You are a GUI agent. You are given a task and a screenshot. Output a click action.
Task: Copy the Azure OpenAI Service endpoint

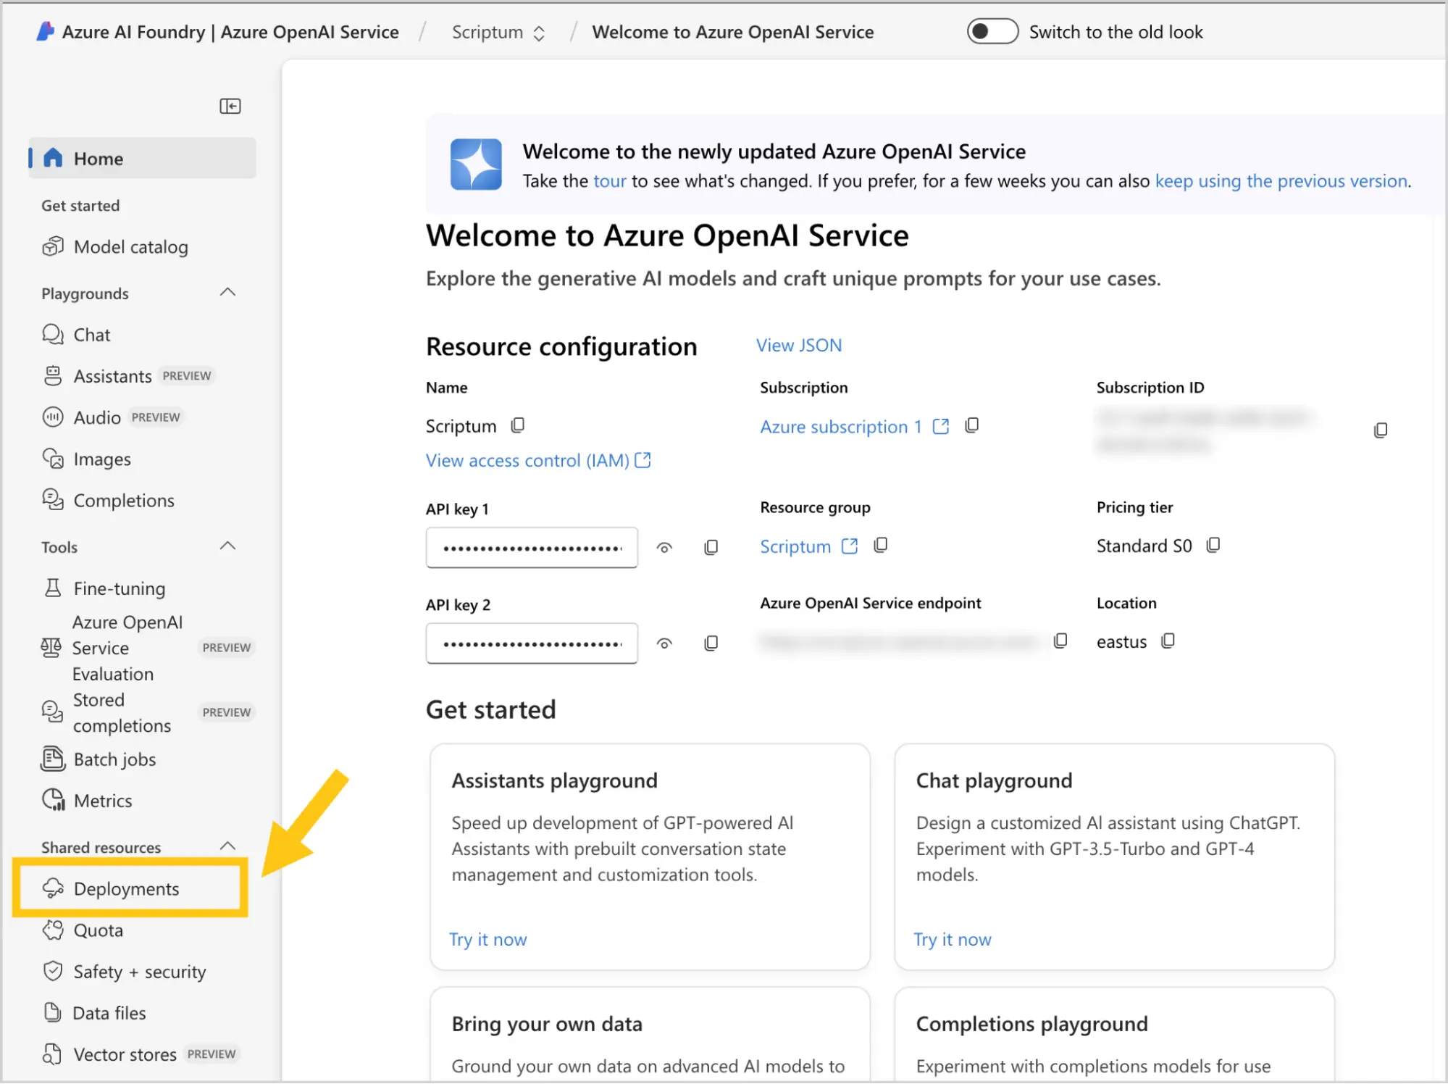(1060, 641)
